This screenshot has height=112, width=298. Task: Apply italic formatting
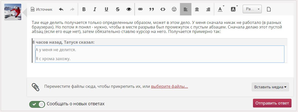pos(95,9)
